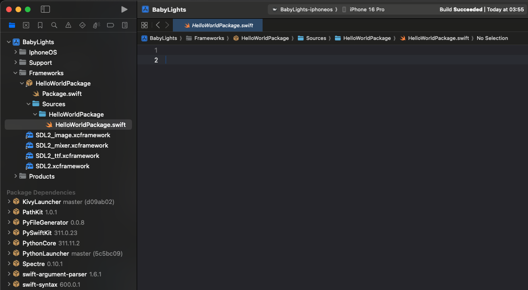Select the KivyLauncher master (d09ab02) row

pos(69,202)
